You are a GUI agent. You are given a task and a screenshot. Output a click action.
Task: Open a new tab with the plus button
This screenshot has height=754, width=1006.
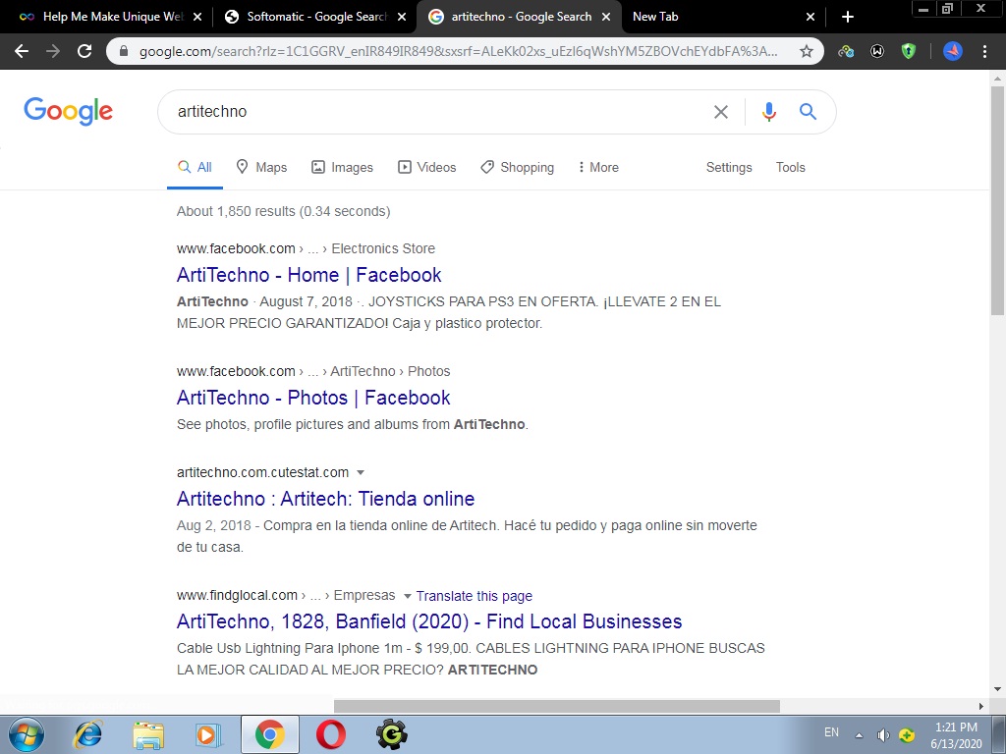848,17
